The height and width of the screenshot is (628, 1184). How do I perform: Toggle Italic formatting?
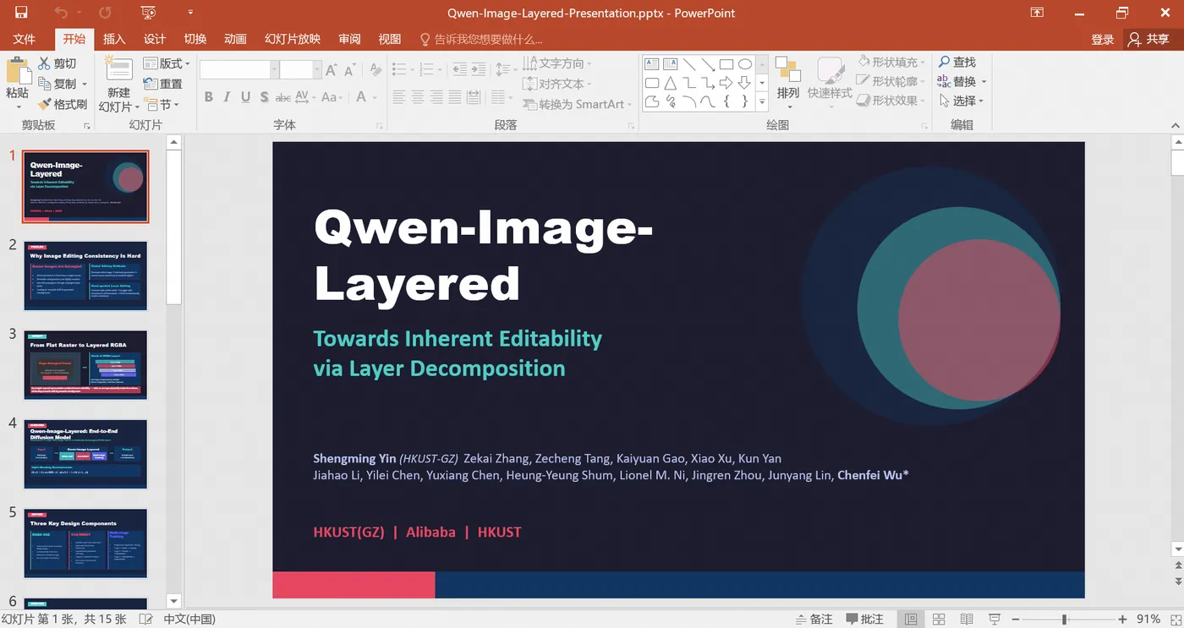coord(227,97)
